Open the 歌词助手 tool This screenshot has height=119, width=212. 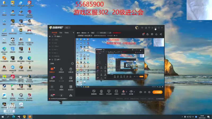click(70, 88)
